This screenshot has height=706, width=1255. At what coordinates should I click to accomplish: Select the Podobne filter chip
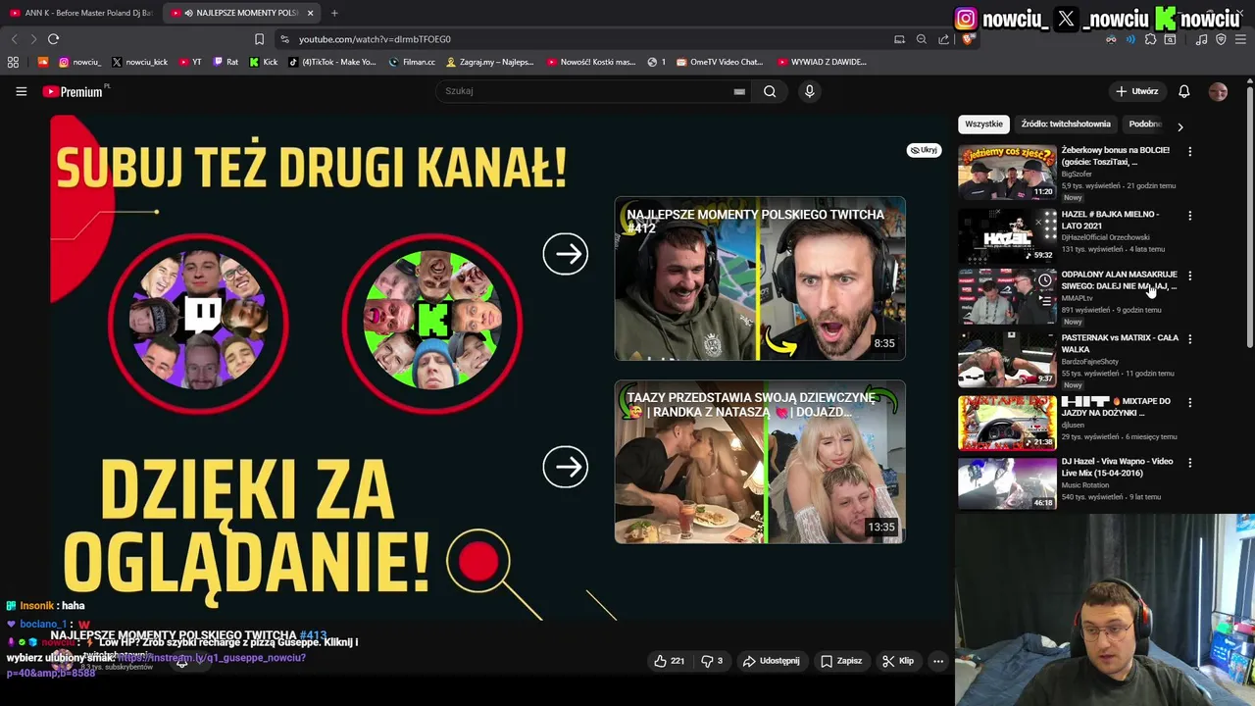click(1144, 125)
